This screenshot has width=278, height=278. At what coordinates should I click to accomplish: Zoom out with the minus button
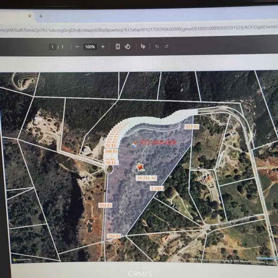pos(77,47)
